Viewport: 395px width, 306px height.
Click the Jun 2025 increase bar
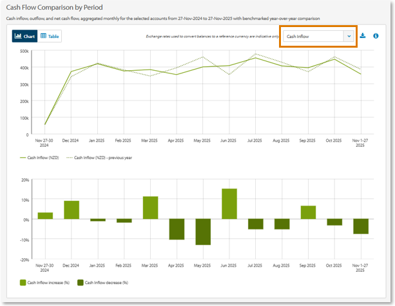pos(229,204)
